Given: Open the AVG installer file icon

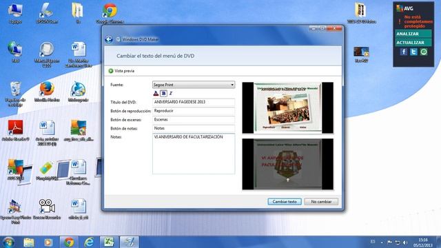Looking at the screenshot, I should click(x=79, y=130).
